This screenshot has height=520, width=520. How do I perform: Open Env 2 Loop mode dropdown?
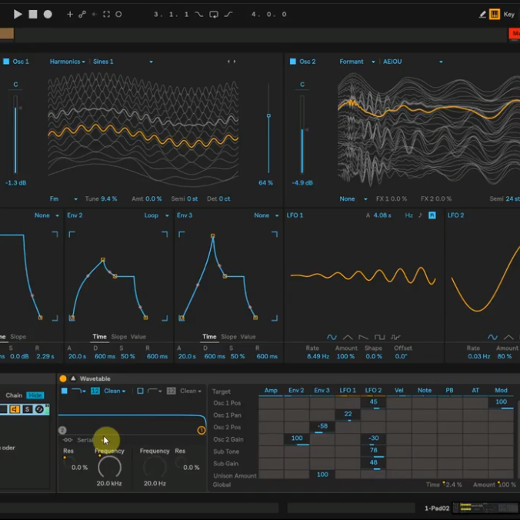tap(156, 215)
